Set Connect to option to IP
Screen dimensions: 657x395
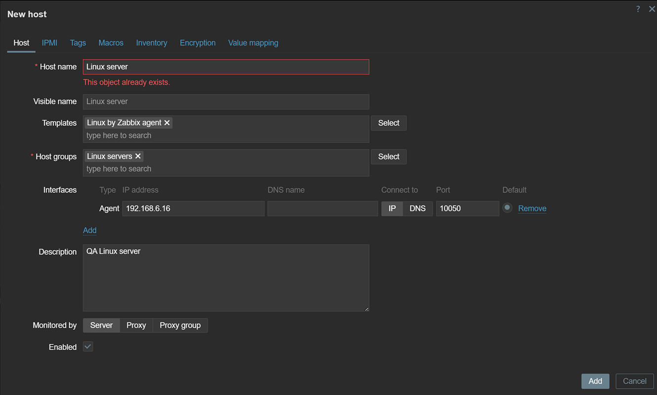coord(392,208)
